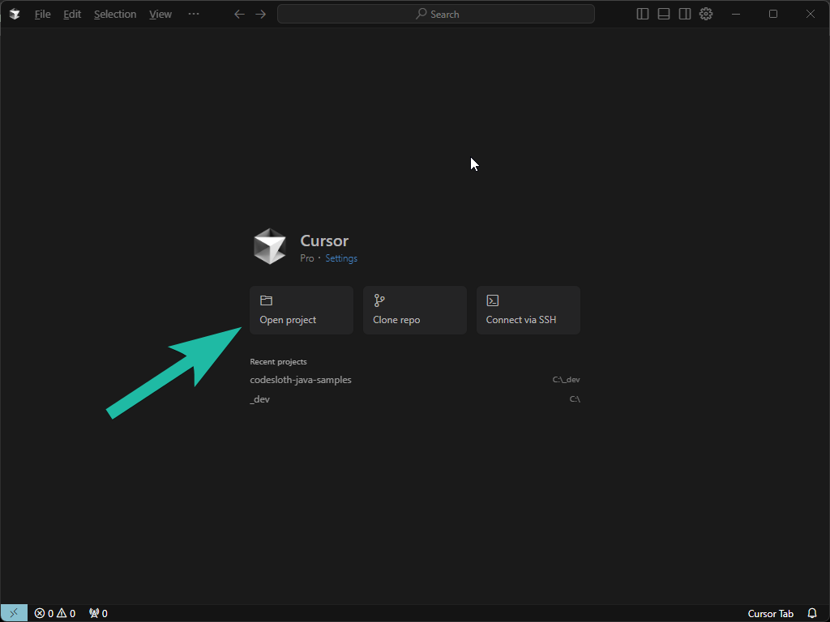Toggle the secondary side bar layout icon
The width and height of the screenshot is (830, 622).
click(x=684, y=14)
